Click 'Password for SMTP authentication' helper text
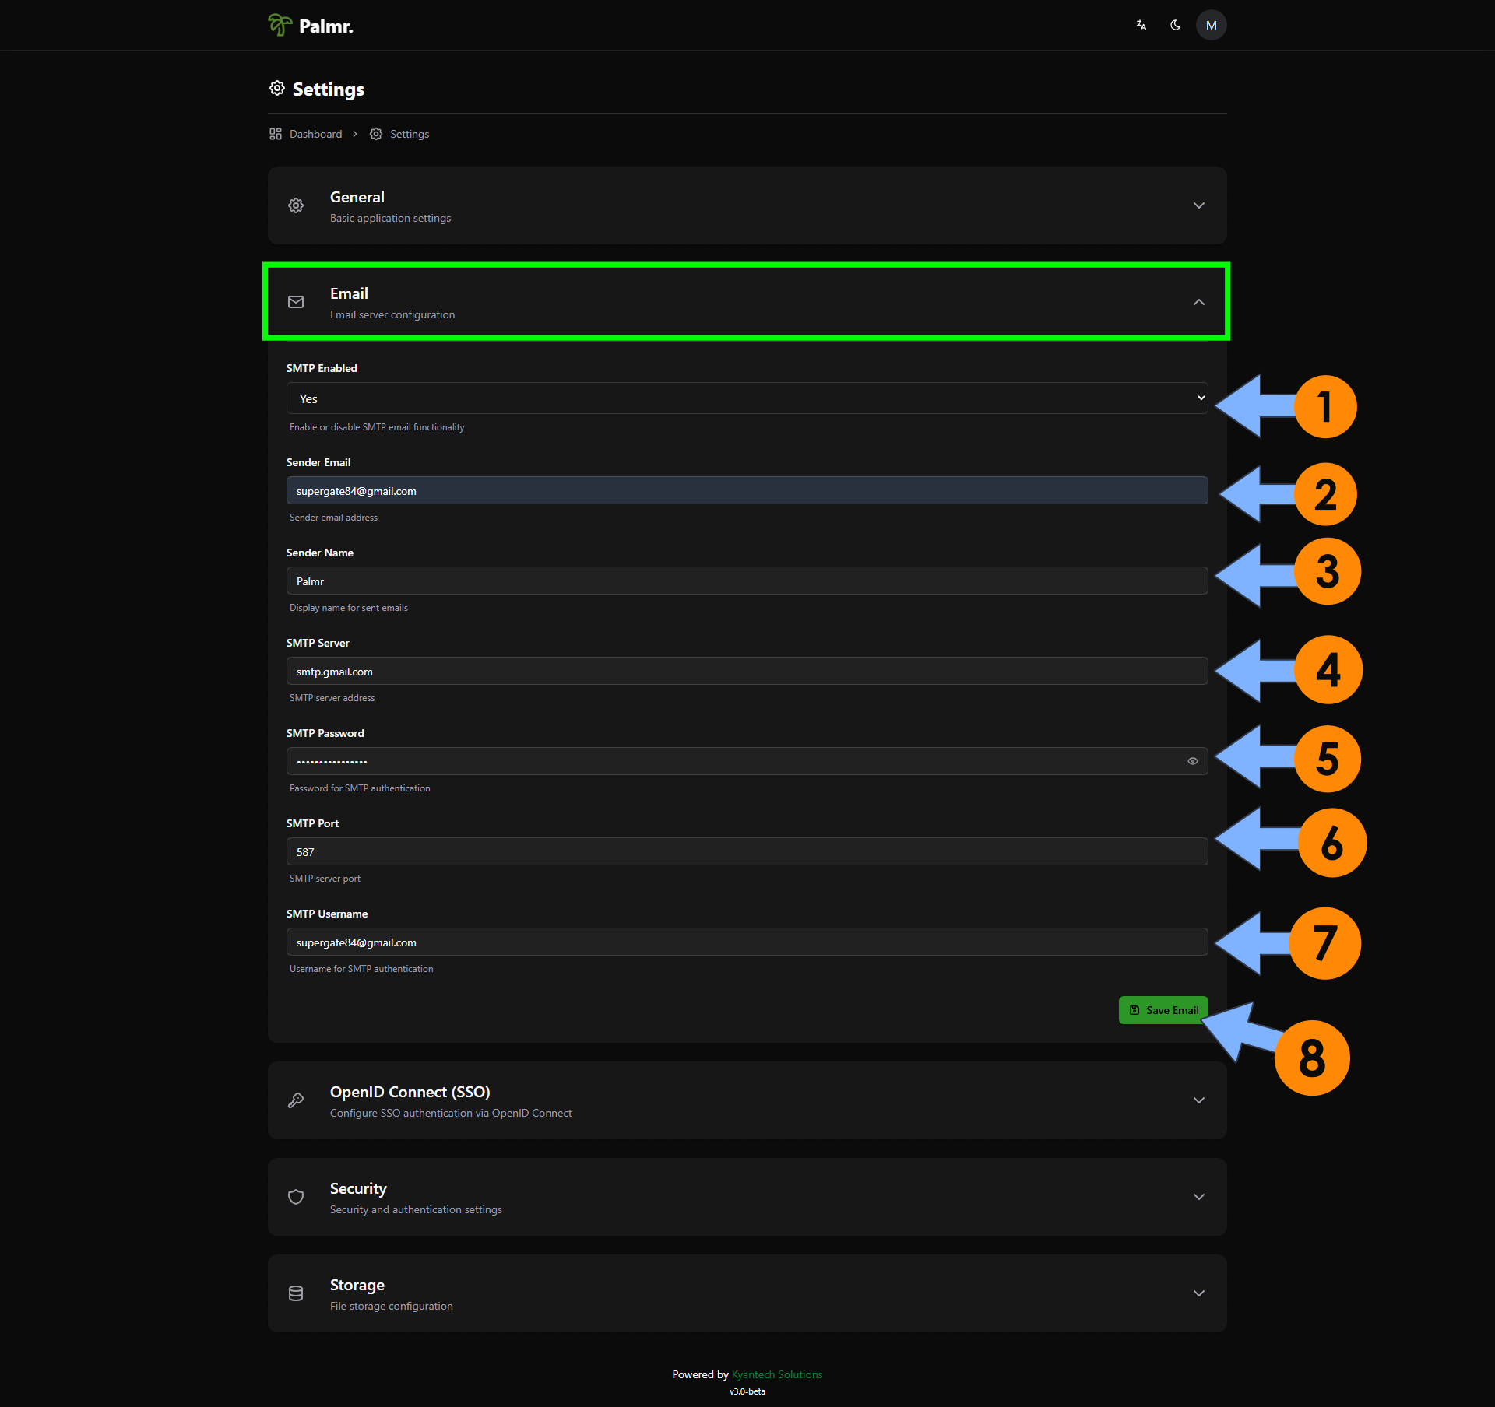This screenshot has width=1495, height=1407. 360,788
